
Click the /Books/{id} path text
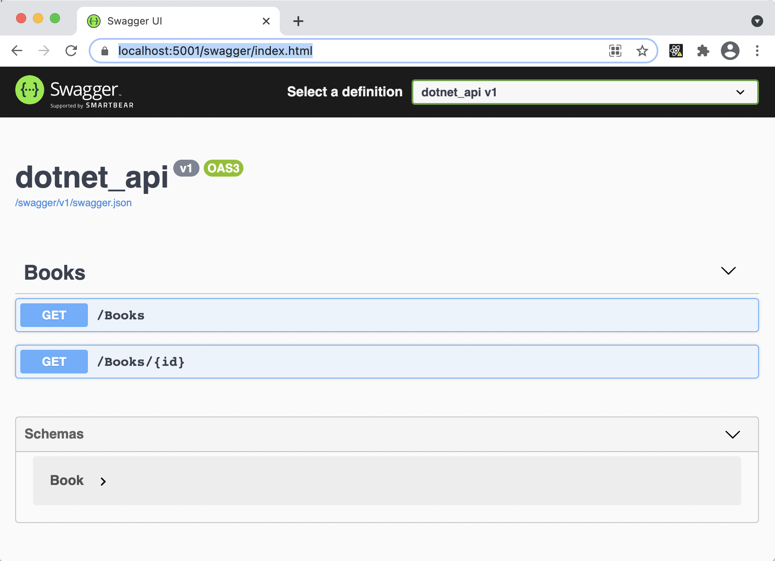141,362
